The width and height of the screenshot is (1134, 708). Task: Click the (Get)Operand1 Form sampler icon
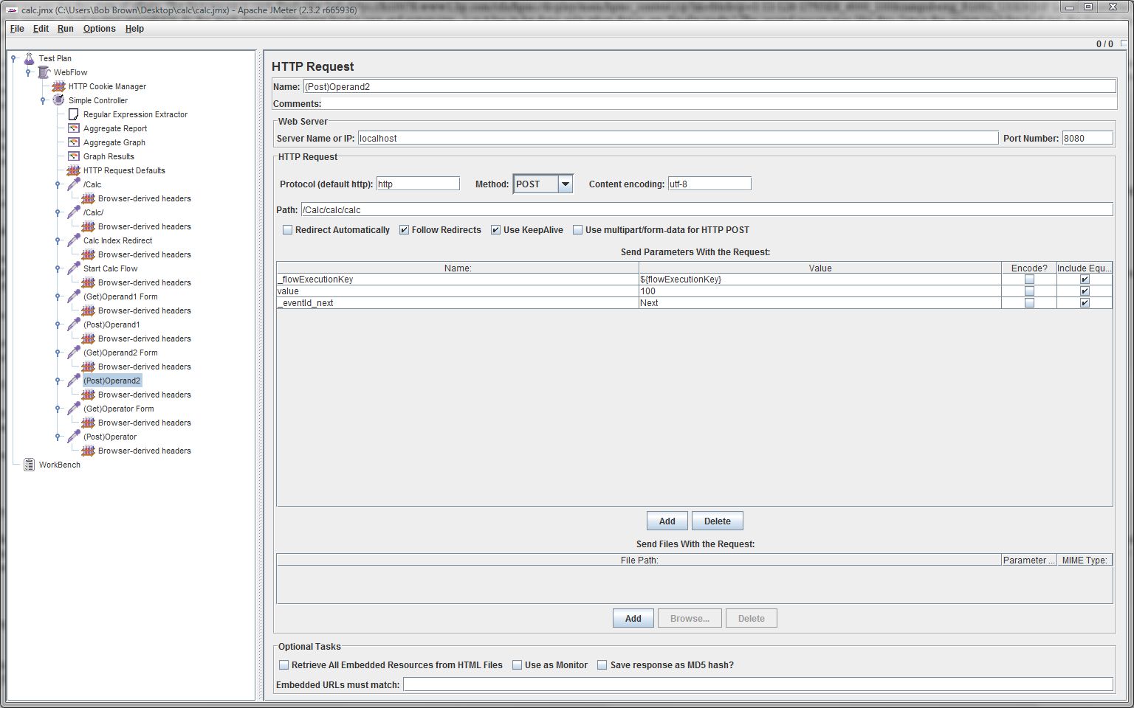(x=73, y=296)
